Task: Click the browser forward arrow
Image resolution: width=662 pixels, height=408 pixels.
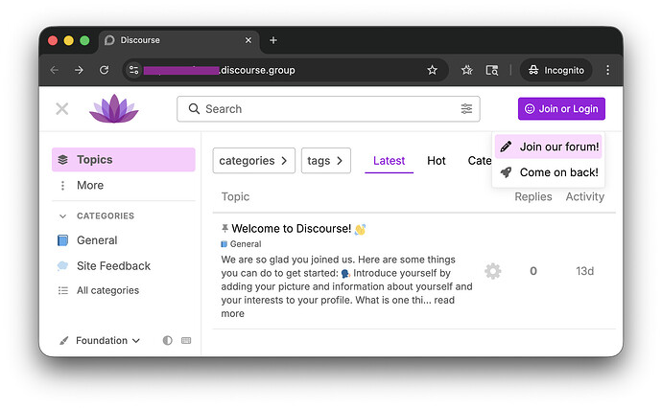Action: [x=79, y=70]
